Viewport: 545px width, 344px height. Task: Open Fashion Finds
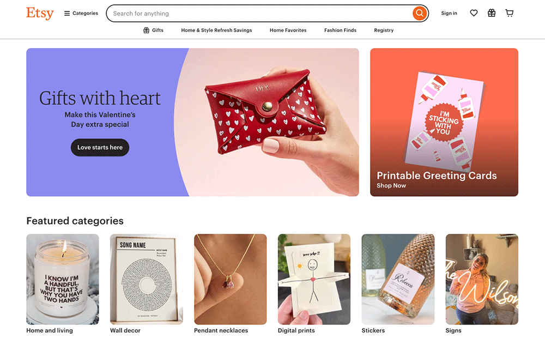[x=340, y=31]
